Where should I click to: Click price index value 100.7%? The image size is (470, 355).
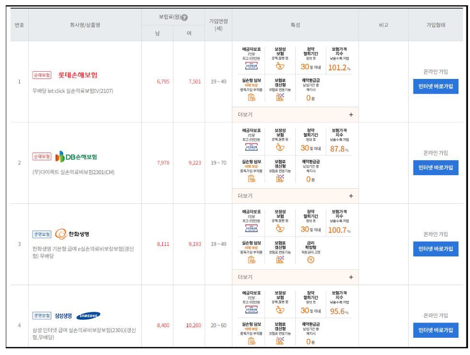(339, 230)
